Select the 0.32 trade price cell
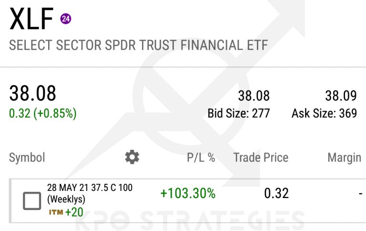 (276, 193)
